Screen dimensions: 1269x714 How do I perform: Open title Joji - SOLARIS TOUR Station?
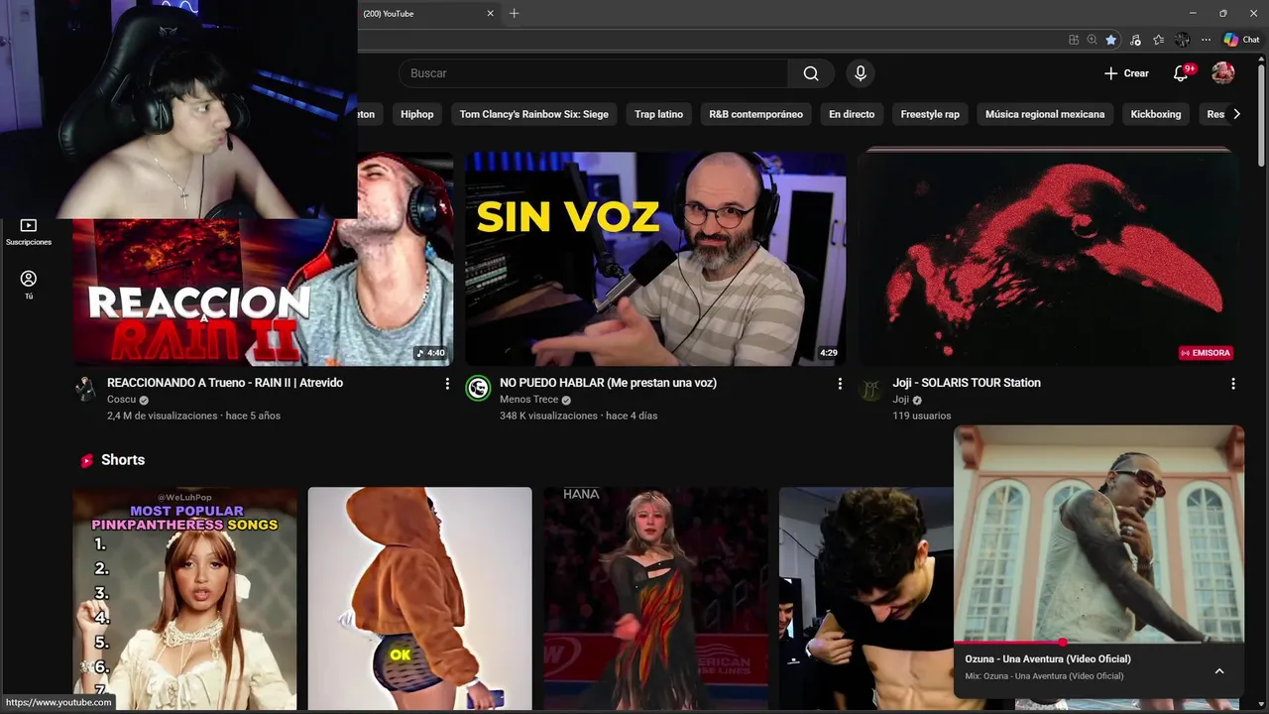967,383
